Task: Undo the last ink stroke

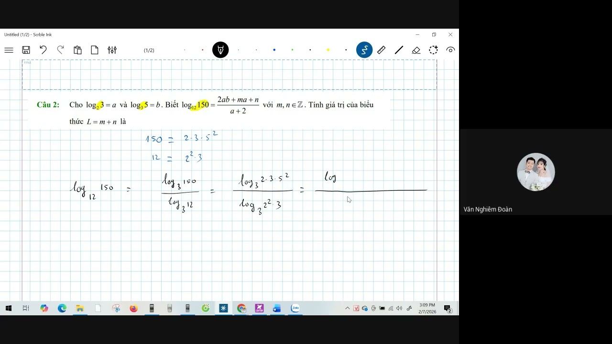Action: click(x=43, y=50)
